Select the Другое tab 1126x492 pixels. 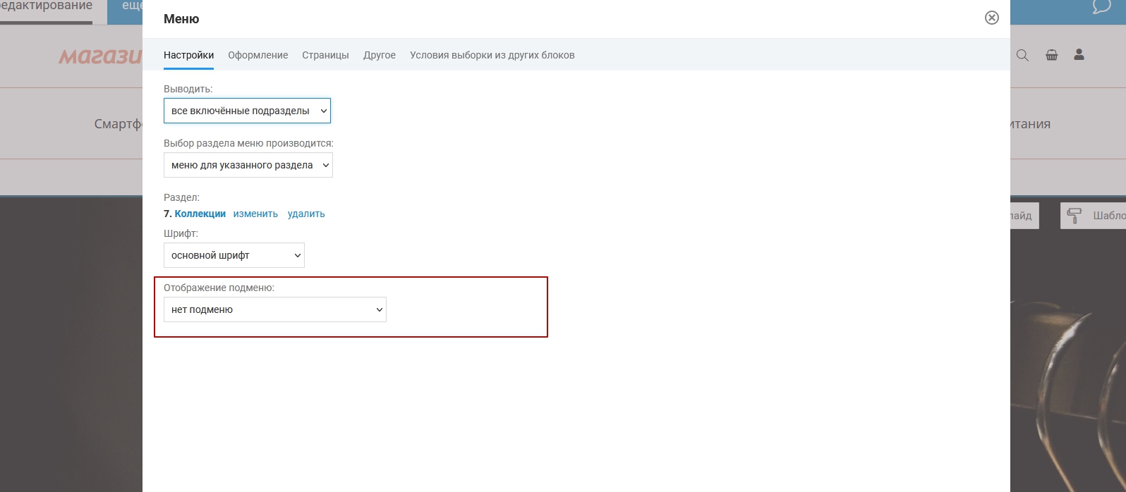[x=379, y=55]
